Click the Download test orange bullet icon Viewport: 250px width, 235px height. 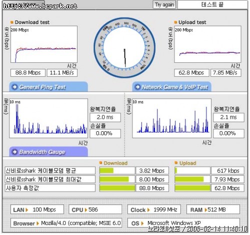coord(12,22)
